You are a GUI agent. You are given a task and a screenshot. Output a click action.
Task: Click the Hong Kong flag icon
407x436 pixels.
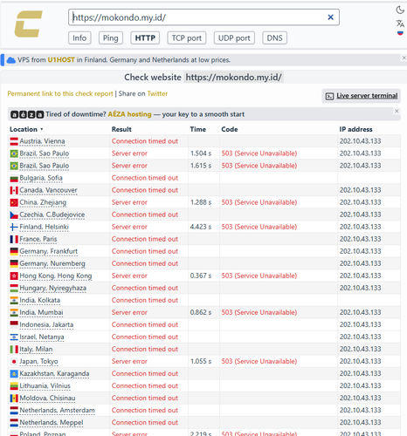tap(14, 276)
